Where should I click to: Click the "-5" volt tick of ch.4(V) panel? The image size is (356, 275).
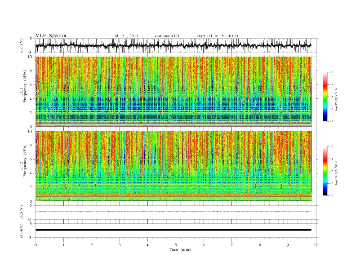click(x=31, y=238)
